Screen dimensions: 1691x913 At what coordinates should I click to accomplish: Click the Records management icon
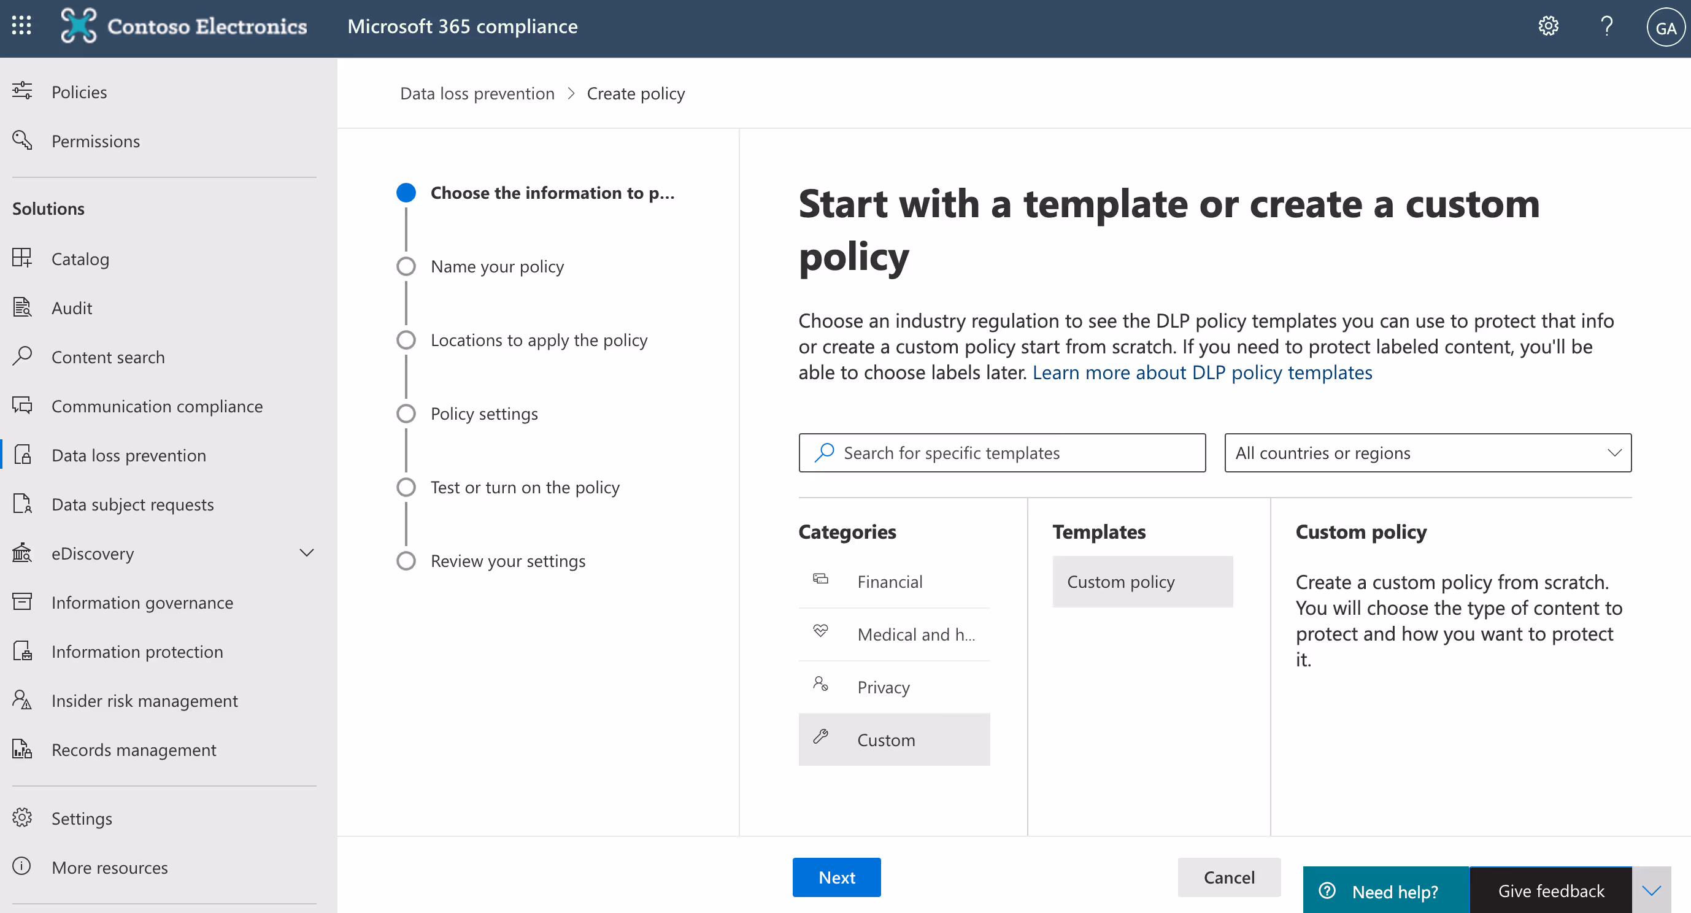[21, 749]
